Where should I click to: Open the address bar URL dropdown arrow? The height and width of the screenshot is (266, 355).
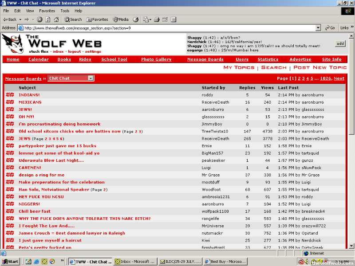pos(318,27)
